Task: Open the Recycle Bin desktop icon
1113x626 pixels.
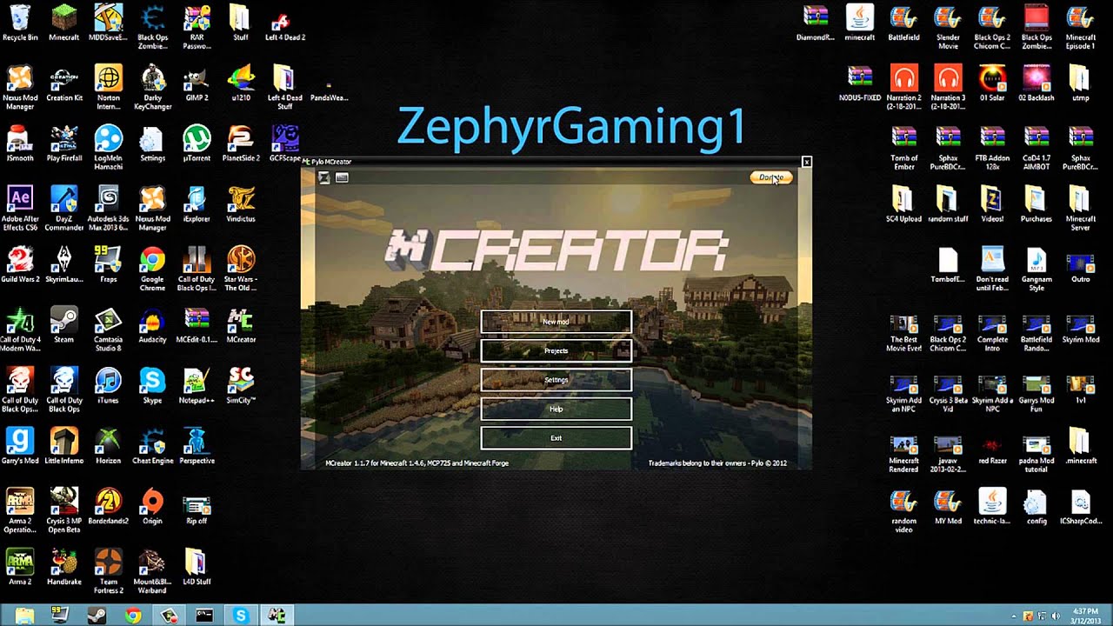Action: (19, 23)
